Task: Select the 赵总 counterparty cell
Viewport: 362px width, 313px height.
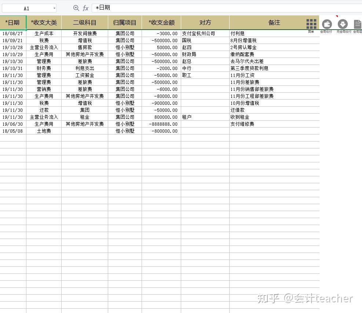Action: [205, 61]
